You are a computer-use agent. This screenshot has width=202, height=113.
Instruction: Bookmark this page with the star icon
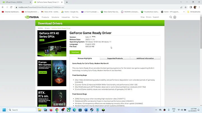point(185,7)
